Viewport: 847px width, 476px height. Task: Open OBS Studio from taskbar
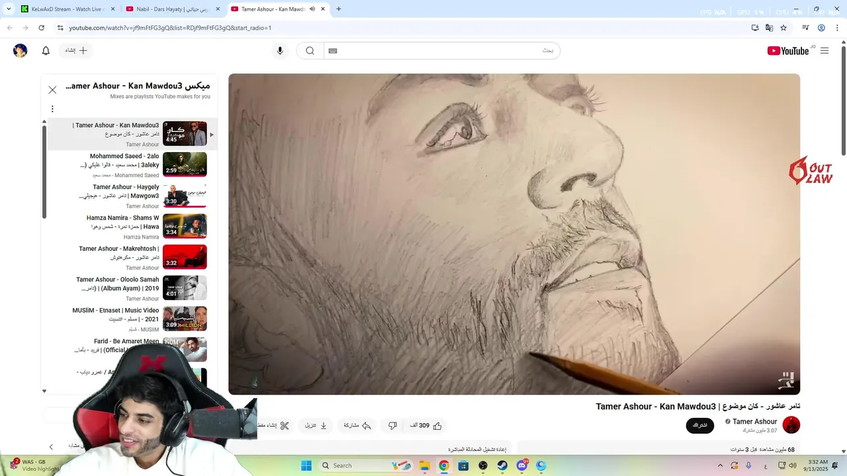coord(483,465)
